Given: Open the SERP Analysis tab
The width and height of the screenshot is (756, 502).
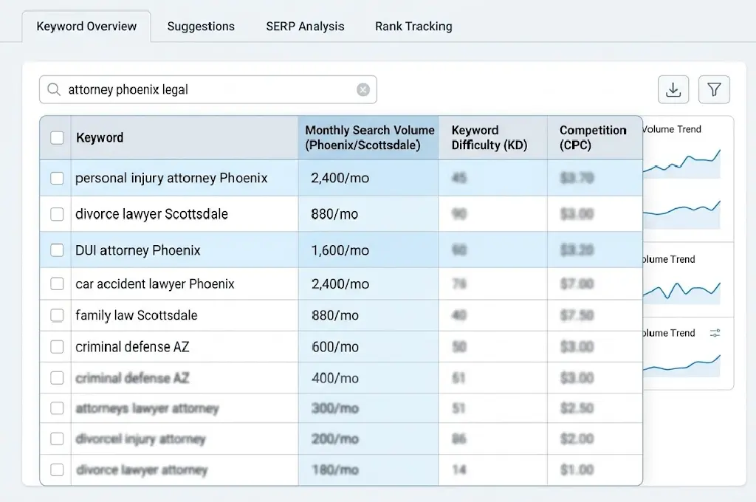Looking at the screenshot, I should coord(305,27).
